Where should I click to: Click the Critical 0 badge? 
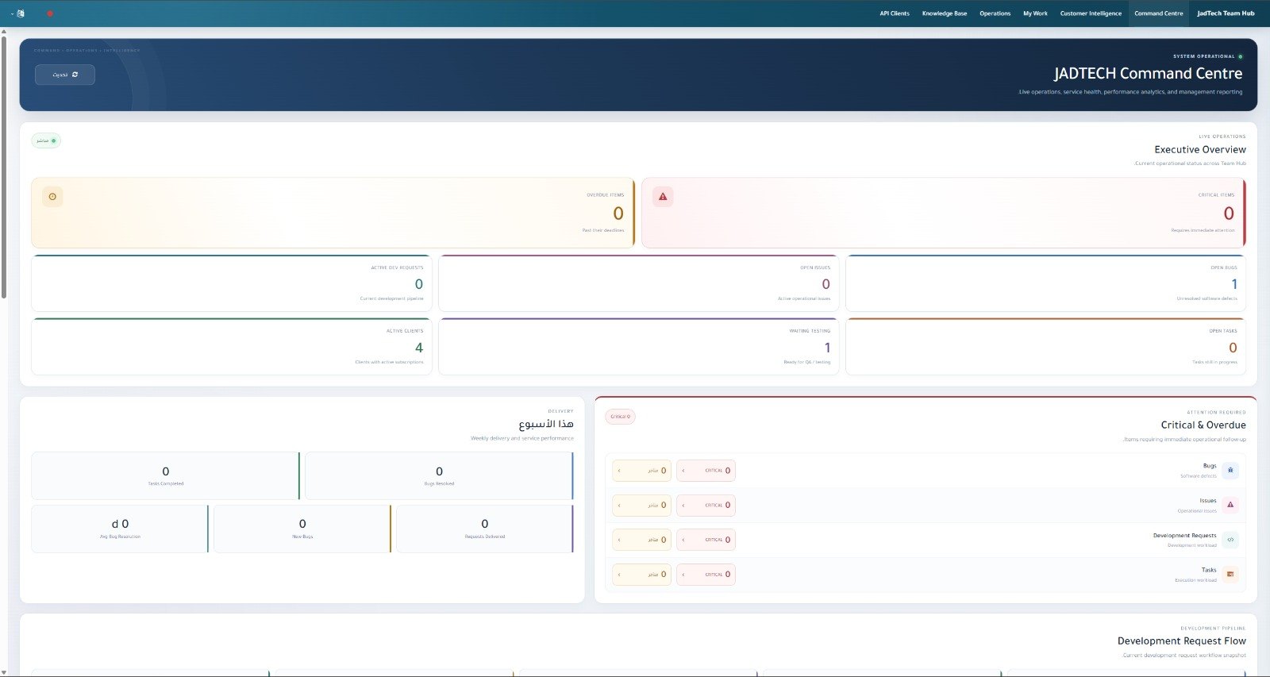620,417
